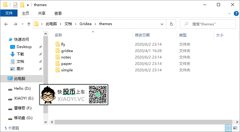Click the navigation pane scroll up arrow

[x=45, y=34]
